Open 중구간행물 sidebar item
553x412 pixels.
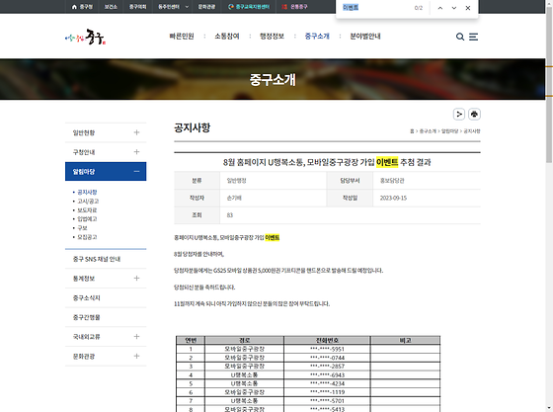[x=106, y=317]
